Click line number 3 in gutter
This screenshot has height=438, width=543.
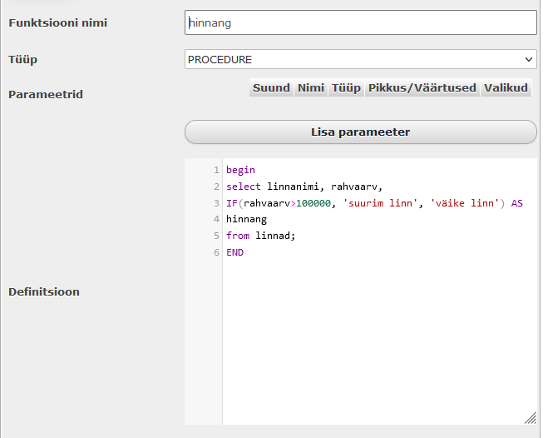[216, 203]
